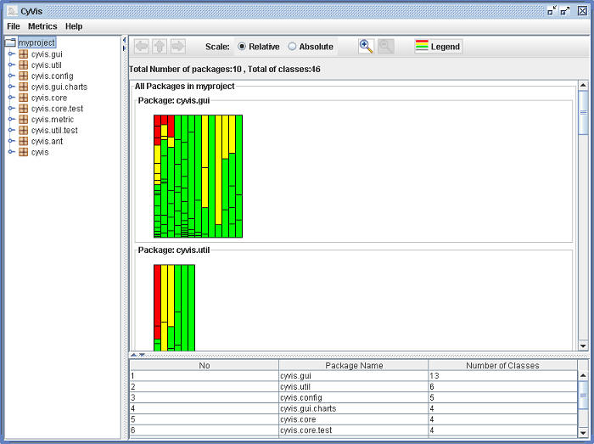Image resolution: width=594 pixels, height=444 pixels.
Task: Click the zoom in magnifier icon
Action: coord(366,47)
